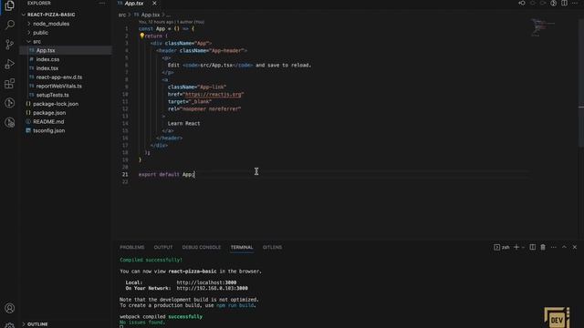584x328 pixels.
Task: Open react-app-env.d.ts file
Action: coord(65,77)
